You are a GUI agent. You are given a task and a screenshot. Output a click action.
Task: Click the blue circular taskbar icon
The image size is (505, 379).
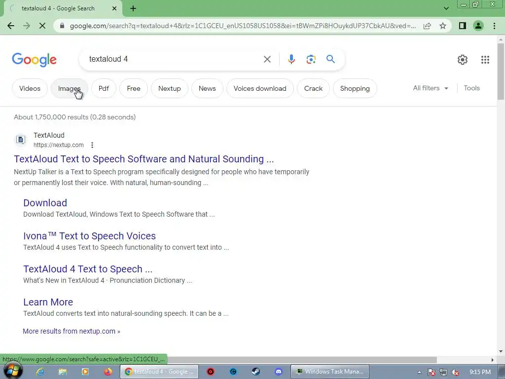coord(233,372)
